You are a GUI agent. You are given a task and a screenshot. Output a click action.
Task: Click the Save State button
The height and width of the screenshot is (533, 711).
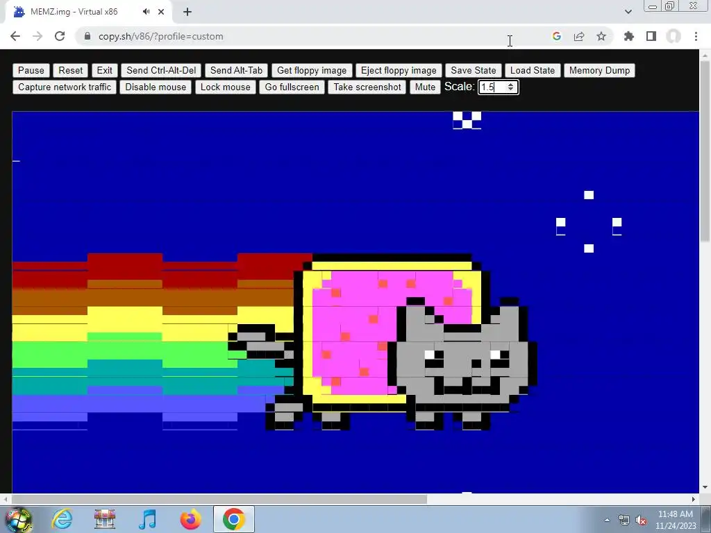pyautogui.click(x=474, y=70)
